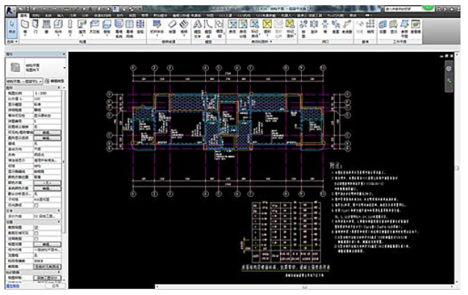Open the 结构 ribbon tab

(36, 15)
